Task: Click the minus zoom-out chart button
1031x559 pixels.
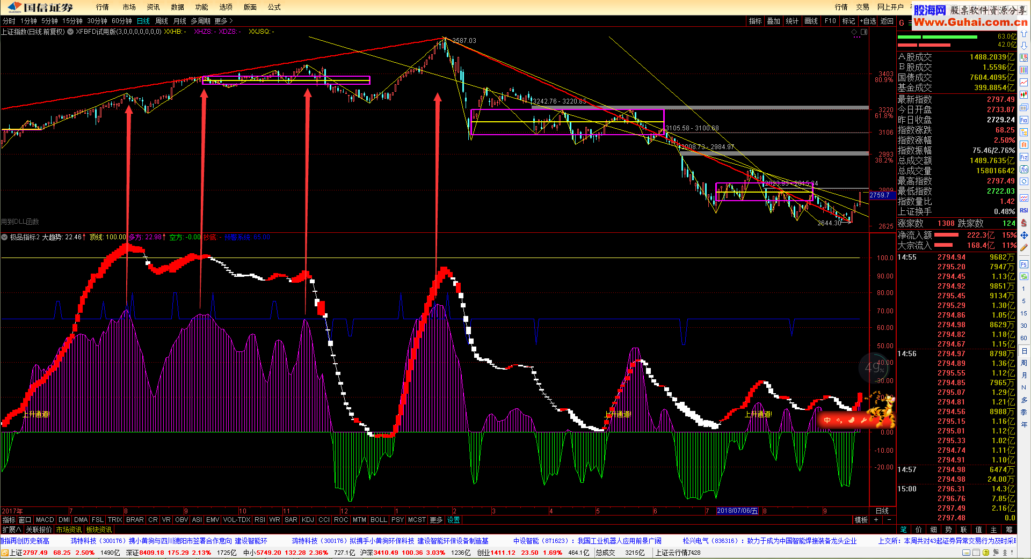Action: tap(889, 520)
